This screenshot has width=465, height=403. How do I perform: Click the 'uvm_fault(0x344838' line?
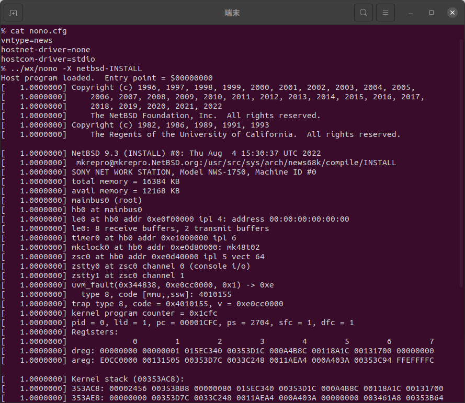(x=138, y=285)
